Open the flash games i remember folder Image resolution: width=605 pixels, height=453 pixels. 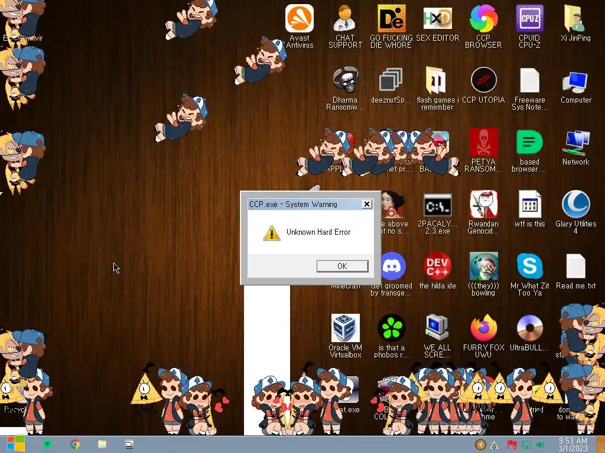click(x=437, y=88)
